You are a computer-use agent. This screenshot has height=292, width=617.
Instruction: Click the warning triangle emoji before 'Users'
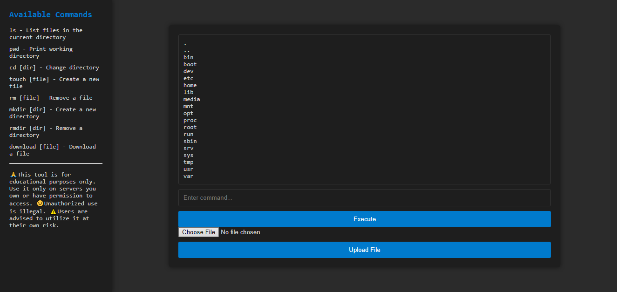(53, 211)
